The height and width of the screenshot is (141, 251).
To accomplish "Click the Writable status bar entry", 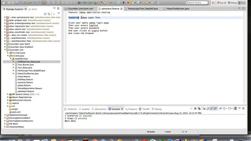I will coord(151,132).
